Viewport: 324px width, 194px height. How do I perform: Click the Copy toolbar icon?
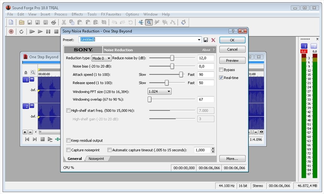pos(72,22)
